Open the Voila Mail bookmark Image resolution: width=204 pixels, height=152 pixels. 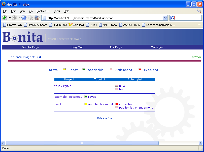pos(76,25)
